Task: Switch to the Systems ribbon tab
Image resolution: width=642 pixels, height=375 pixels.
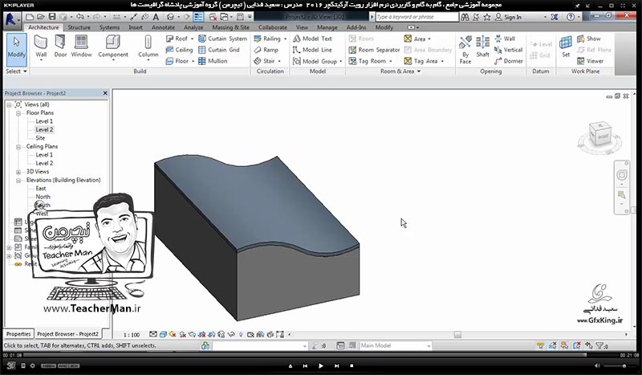Action: pos(109,27)
